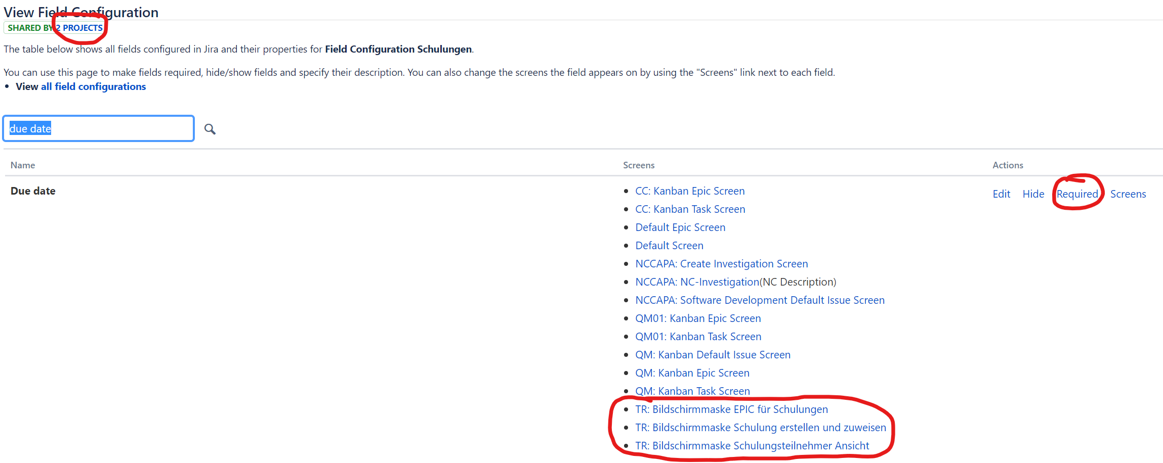The width and height of the screenshot is (1163, 463).
Task: Open NCCAPA: NC-Investigation link
Action: [697, 282]
